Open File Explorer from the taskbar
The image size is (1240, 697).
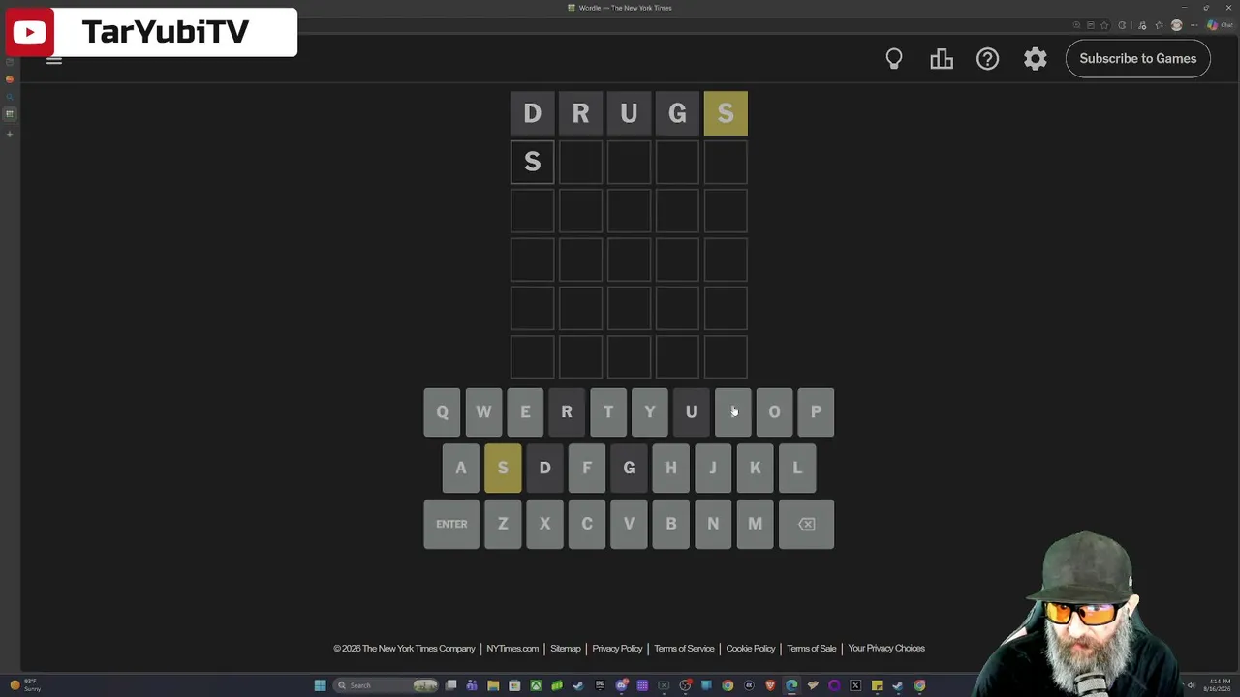[493, 685]
